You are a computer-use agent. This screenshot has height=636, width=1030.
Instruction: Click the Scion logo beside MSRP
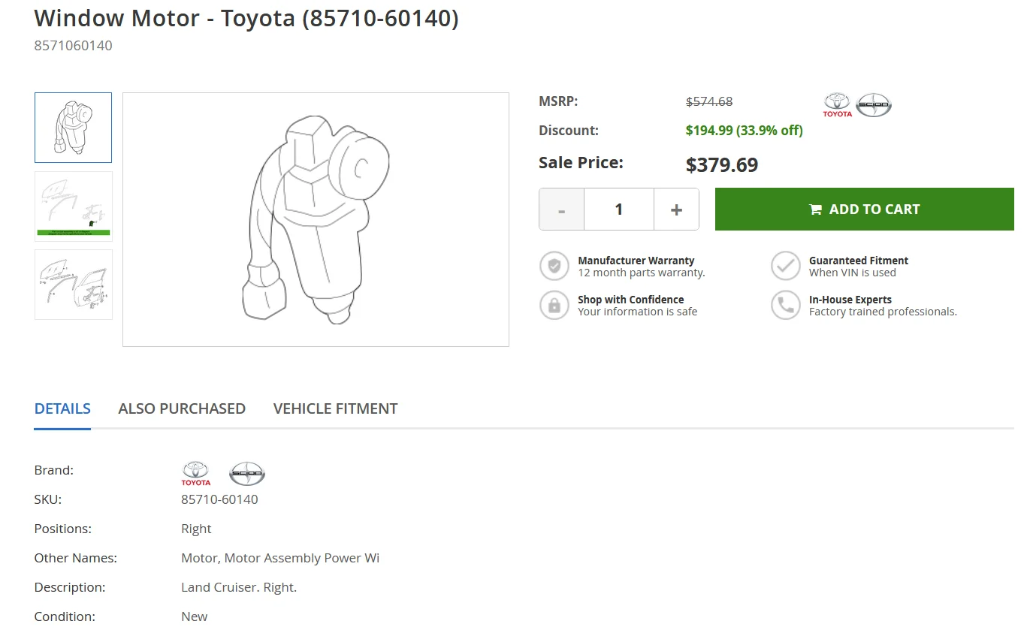(x=874, y=105)
